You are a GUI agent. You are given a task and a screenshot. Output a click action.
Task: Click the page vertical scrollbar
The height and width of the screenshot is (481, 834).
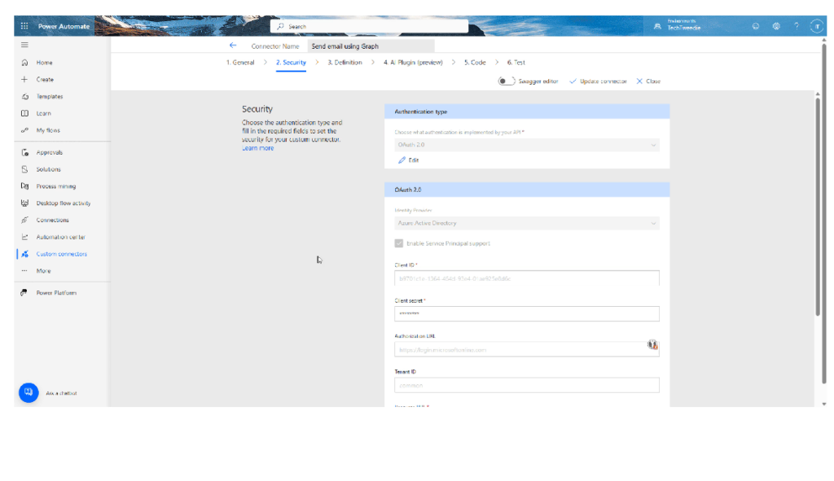pyautogui.click(x=817, y=203)
